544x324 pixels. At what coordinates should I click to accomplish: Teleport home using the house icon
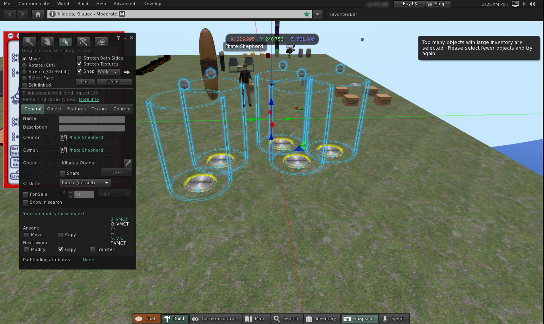coord(38,14)
